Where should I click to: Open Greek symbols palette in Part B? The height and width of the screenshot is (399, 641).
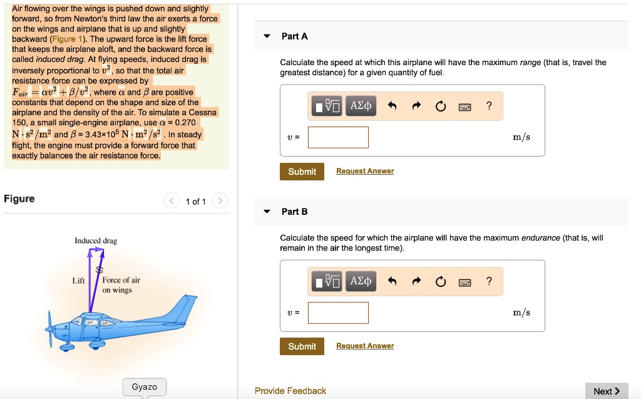pyautogui.click(x=361, y=281)
